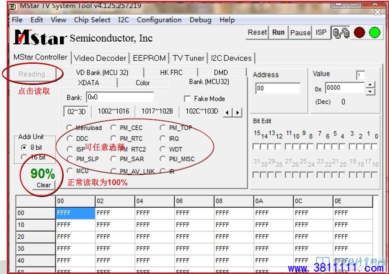The image size is (389, 274).
Task: Click the Reading... button
Action: tap(34, 74)
